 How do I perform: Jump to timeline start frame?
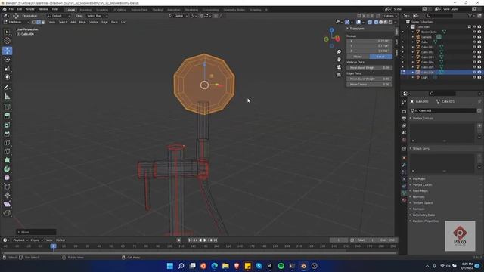click(x=190, y=240)
